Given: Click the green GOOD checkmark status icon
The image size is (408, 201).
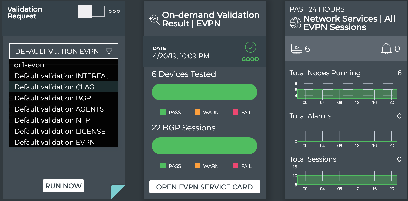Looking at the screenshot, I should coord(250,47).
